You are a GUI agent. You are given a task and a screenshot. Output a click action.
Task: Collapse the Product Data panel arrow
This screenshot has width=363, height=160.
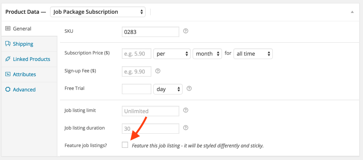coord(352,12)
